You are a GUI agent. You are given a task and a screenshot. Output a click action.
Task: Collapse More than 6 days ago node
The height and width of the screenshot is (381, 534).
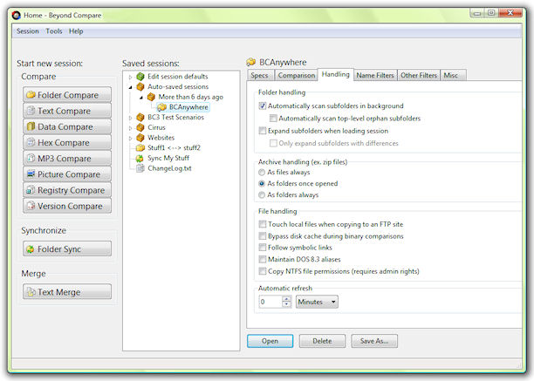(141, 98)
